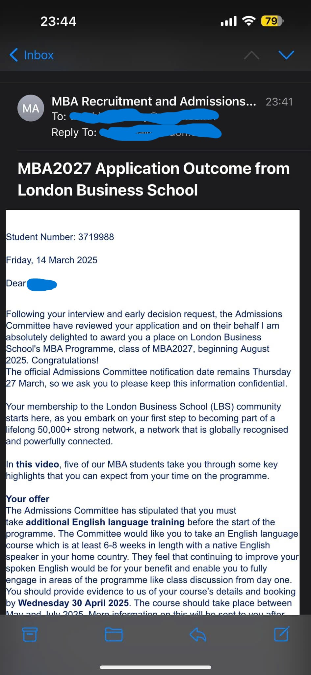Tap the redacted Reply To address
This screenshot has height=675, width=311.
click(160, 132)
